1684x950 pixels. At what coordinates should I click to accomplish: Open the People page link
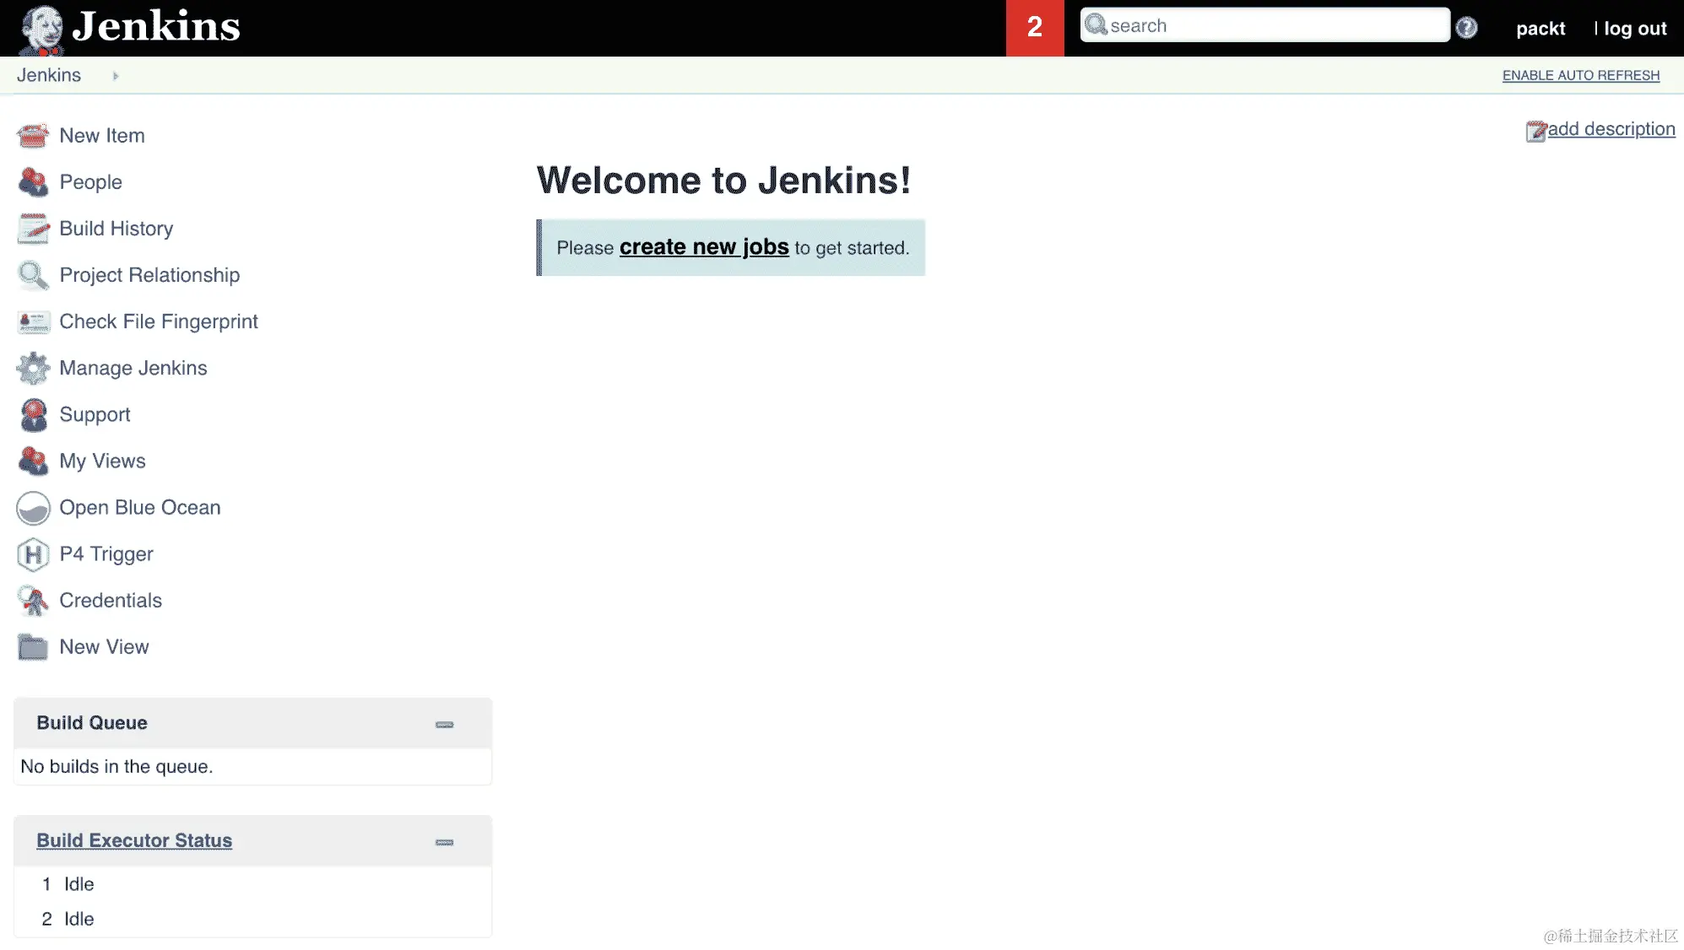tap(90, 182)
